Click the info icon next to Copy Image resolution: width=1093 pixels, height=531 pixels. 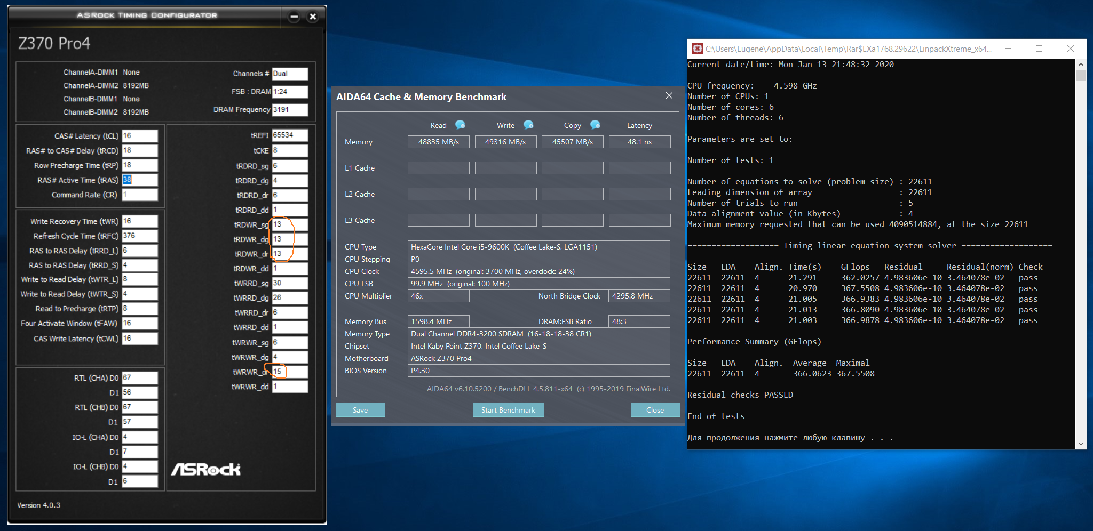click(595, 125)
